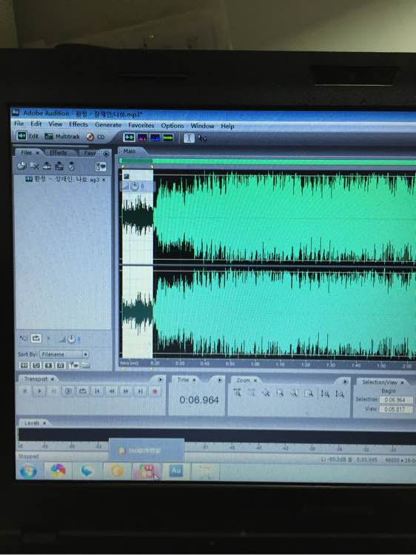
Task: Click Stop in Transport panel
Action: [25, 391]
